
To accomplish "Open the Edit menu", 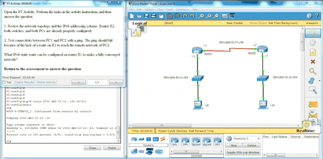I will 139,9.
